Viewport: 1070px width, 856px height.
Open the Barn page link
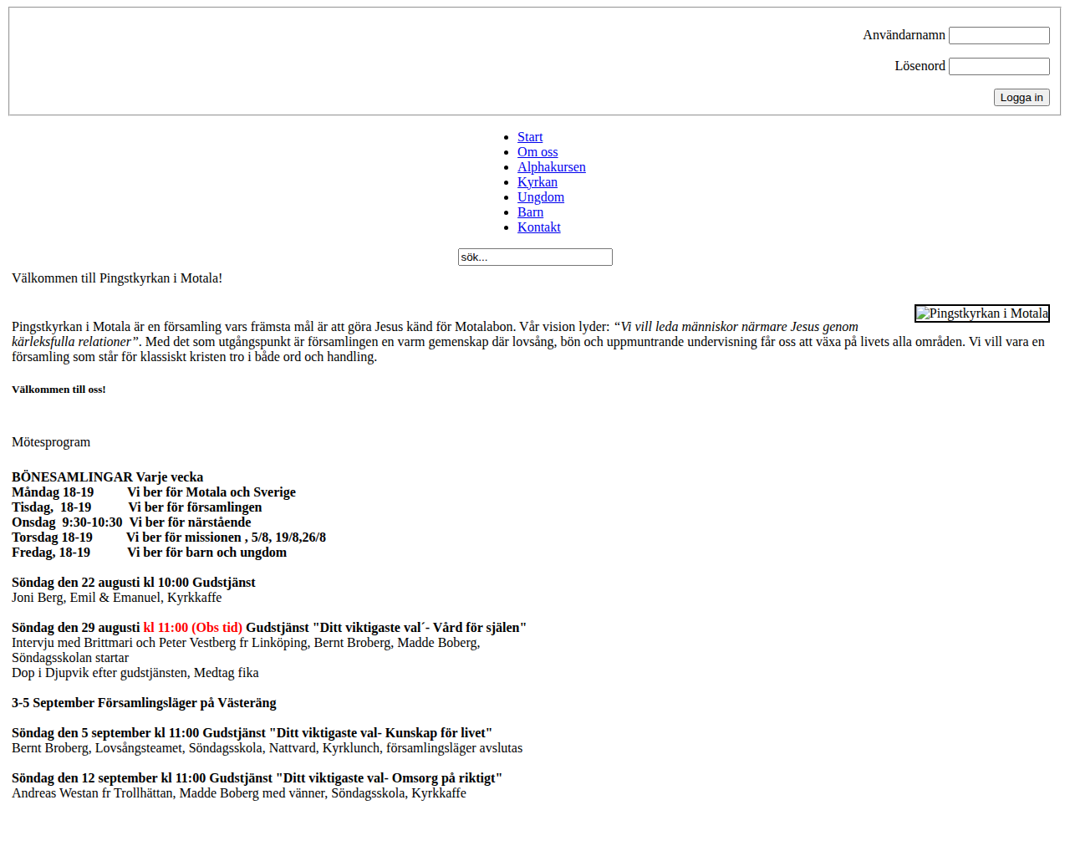[x=530, y=212]
